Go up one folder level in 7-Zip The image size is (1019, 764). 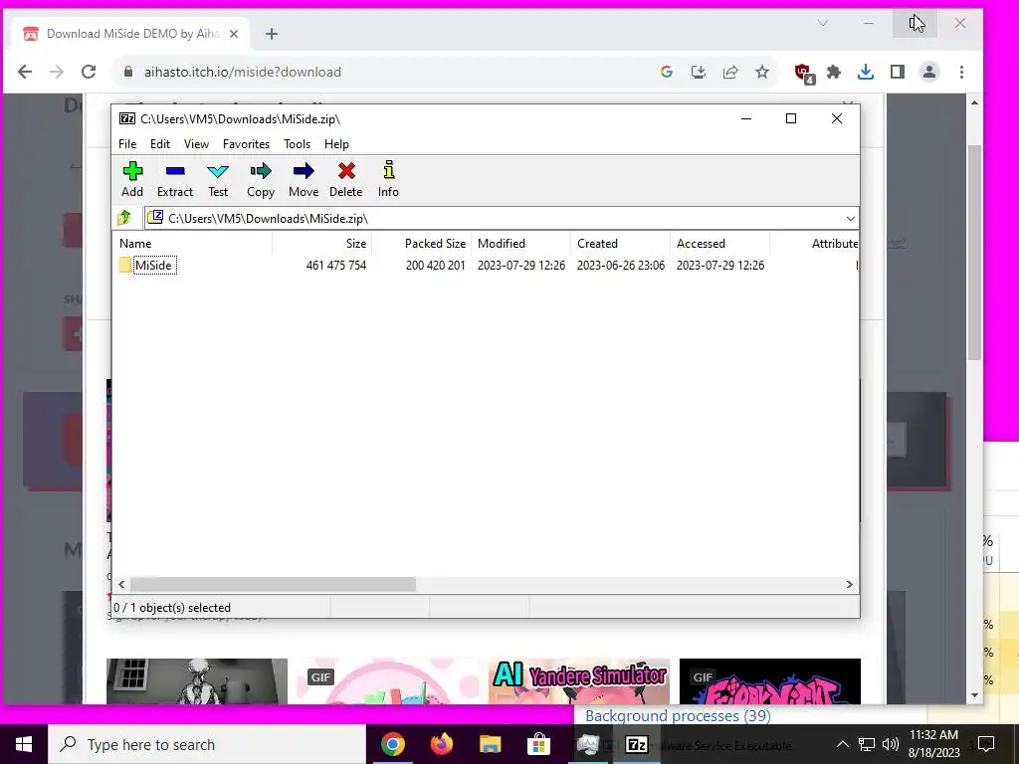[x=124, y=218]
